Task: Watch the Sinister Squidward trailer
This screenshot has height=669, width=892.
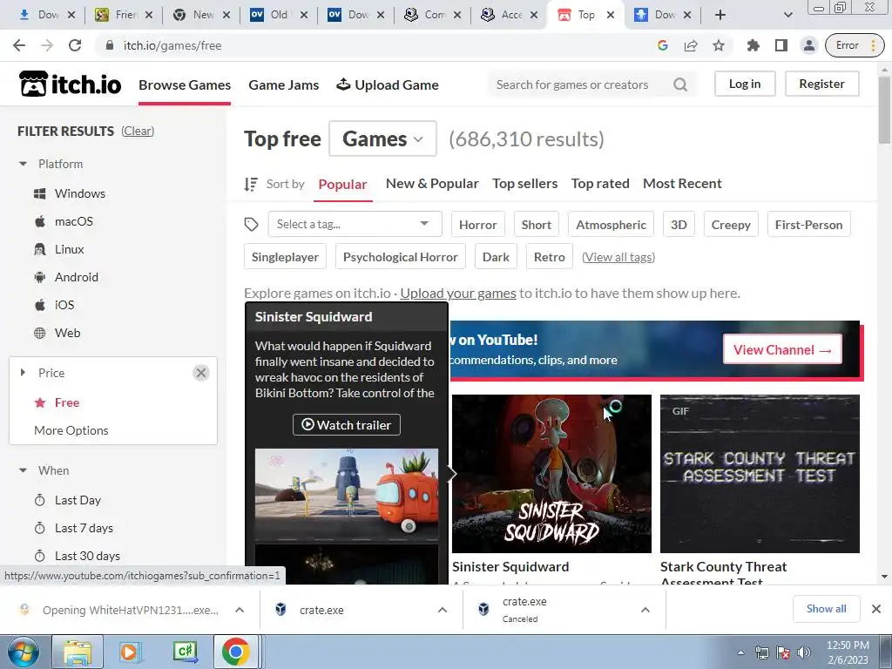Action: click(x=347, y=424)
